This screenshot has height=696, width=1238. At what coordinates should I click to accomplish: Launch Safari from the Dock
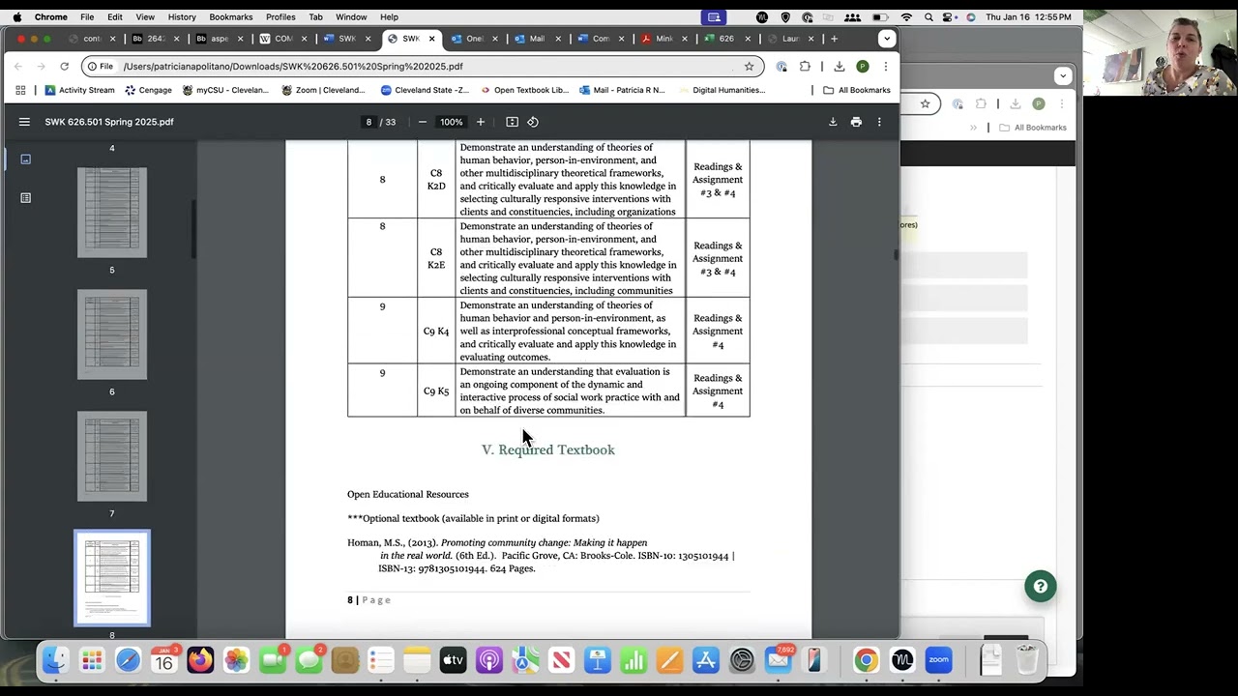128,660
